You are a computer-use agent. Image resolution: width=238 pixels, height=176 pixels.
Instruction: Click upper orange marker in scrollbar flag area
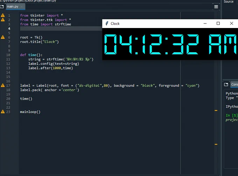pos(216,110)
